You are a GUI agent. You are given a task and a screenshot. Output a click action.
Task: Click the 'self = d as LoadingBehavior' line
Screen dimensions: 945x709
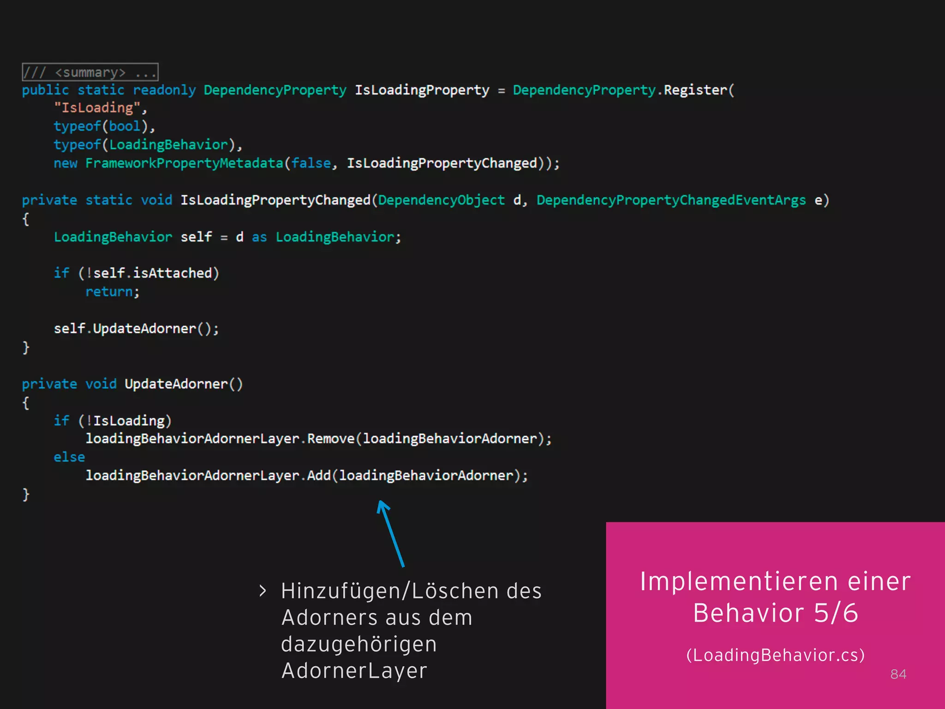227,237
